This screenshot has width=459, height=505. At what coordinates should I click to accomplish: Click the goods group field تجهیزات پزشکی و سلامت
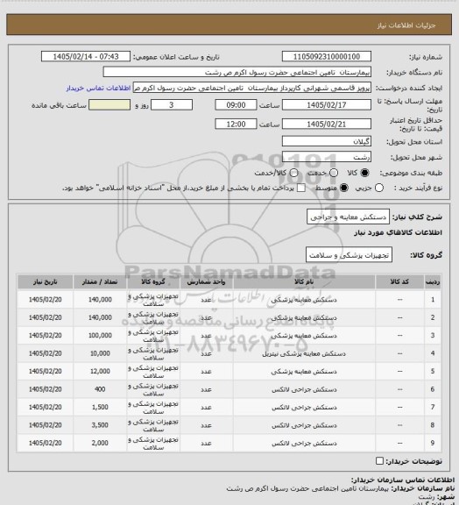[349, 255]
